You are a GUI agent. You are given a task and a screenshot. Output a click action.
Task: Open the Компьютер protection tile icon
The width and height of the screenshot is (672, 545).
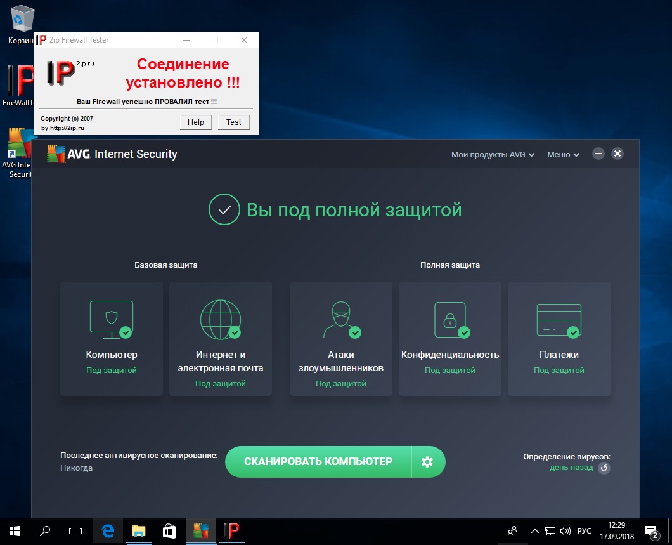click(x=112, y=320)
